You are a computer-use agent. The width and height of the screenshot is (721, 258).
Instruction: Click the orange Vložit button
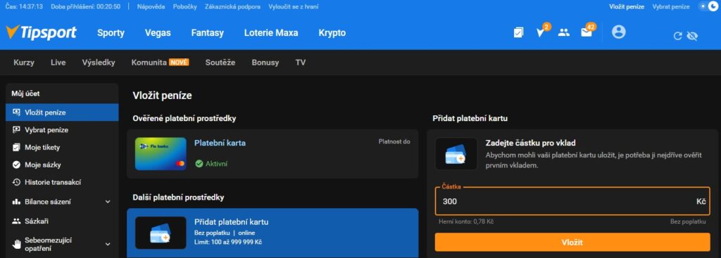[572, 242]
